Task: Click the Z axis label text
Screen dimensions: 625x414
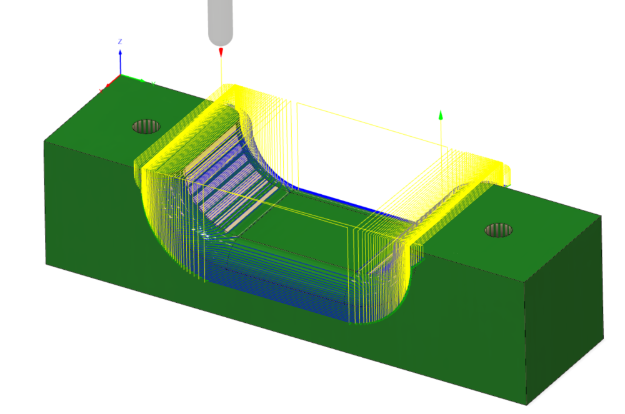Action: point(120,41)
